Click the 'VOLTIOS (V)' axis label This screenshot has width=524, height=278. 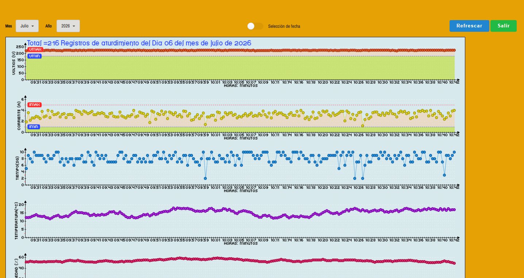coord(14,63)
